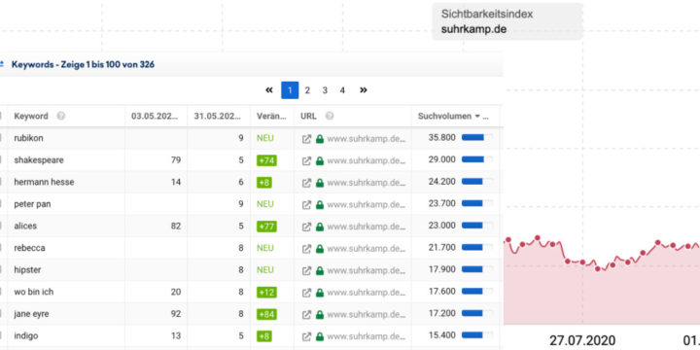Open external link icon in alices row
700x350 pixels.
(x=306, y=227)
